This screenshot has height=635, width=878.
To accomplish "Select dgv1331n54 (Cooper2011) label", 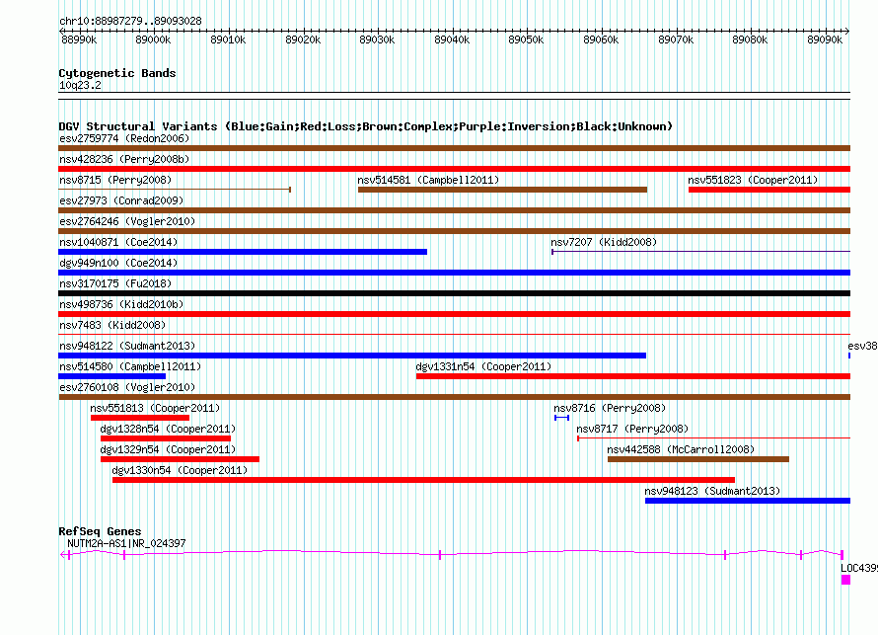I will (483, 366).
